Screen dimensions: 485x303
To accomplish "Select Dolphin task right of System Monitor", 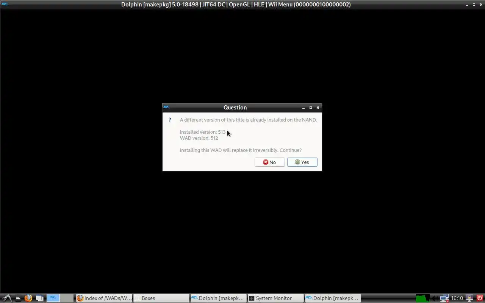I will coord(333,298).
